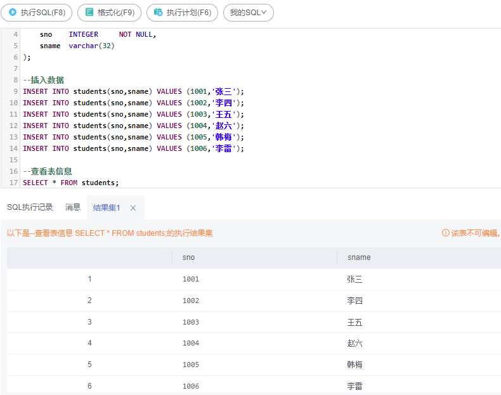Click the sname column header
Viewport: 501px width, 395px height.
point(359,257)
